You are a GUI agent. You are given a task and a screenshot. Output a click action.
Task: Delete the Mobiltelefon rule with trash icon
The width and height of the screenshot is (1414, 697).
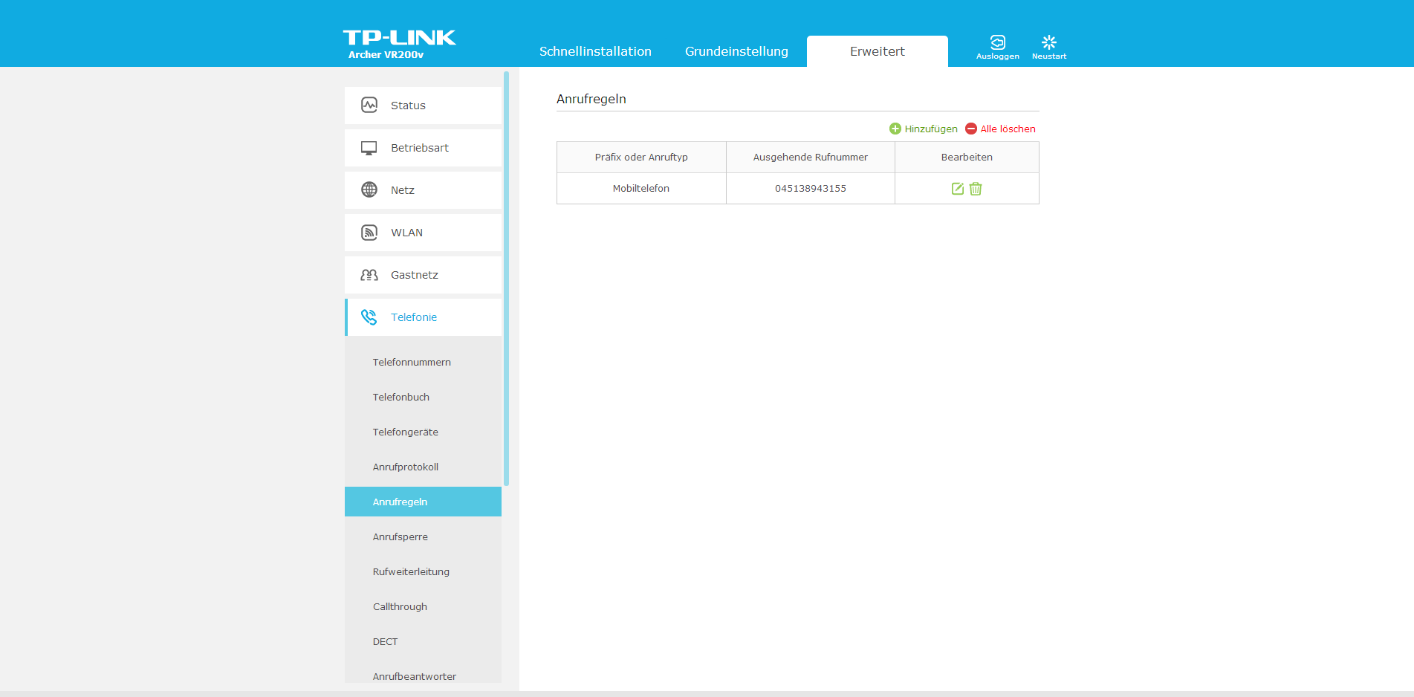pos(976,189)
